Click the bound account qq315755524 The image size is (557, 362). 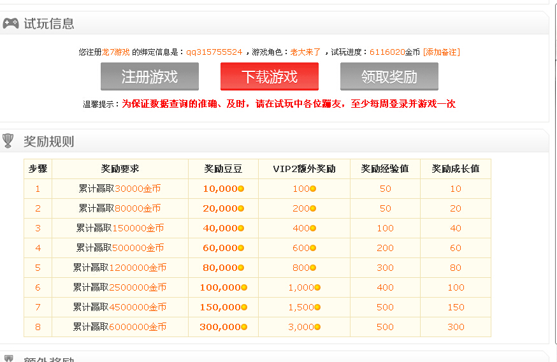(214, 52)
